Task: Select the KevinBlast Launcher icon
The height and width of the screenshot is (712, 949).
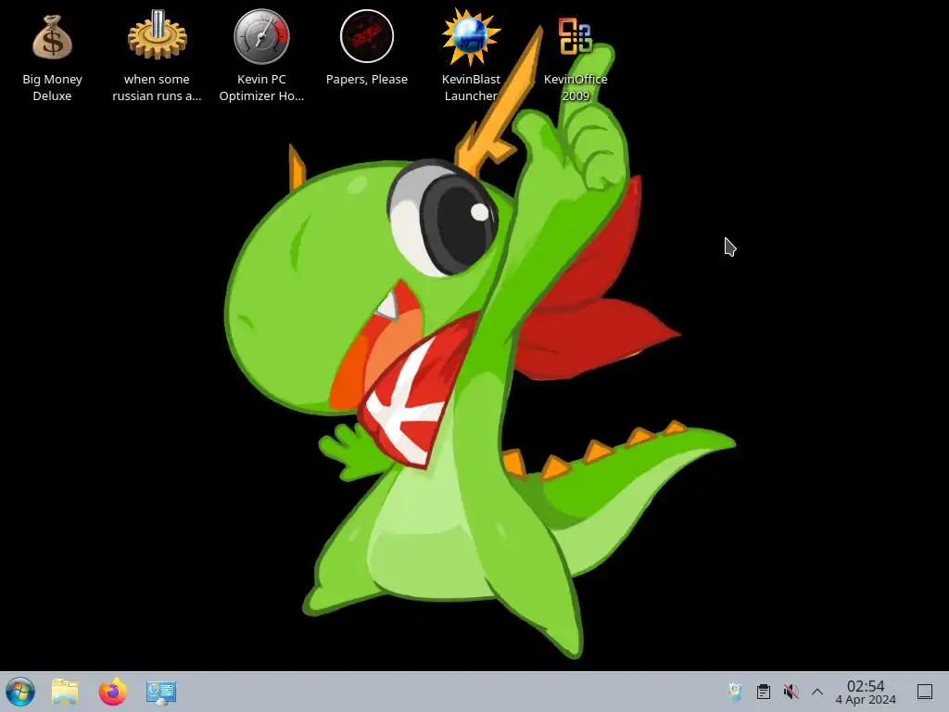Action: pyautogui.click(x=471, y=36)
